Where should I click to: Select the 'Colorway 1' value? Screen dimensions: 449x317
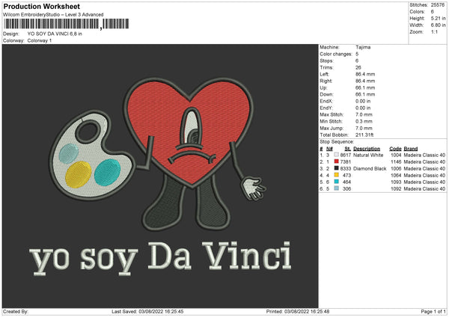click(x=40, y=40)
